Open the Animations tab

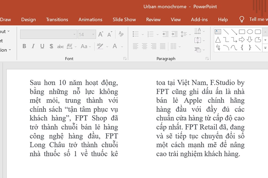pyautogui.click(x=90, y=20)
